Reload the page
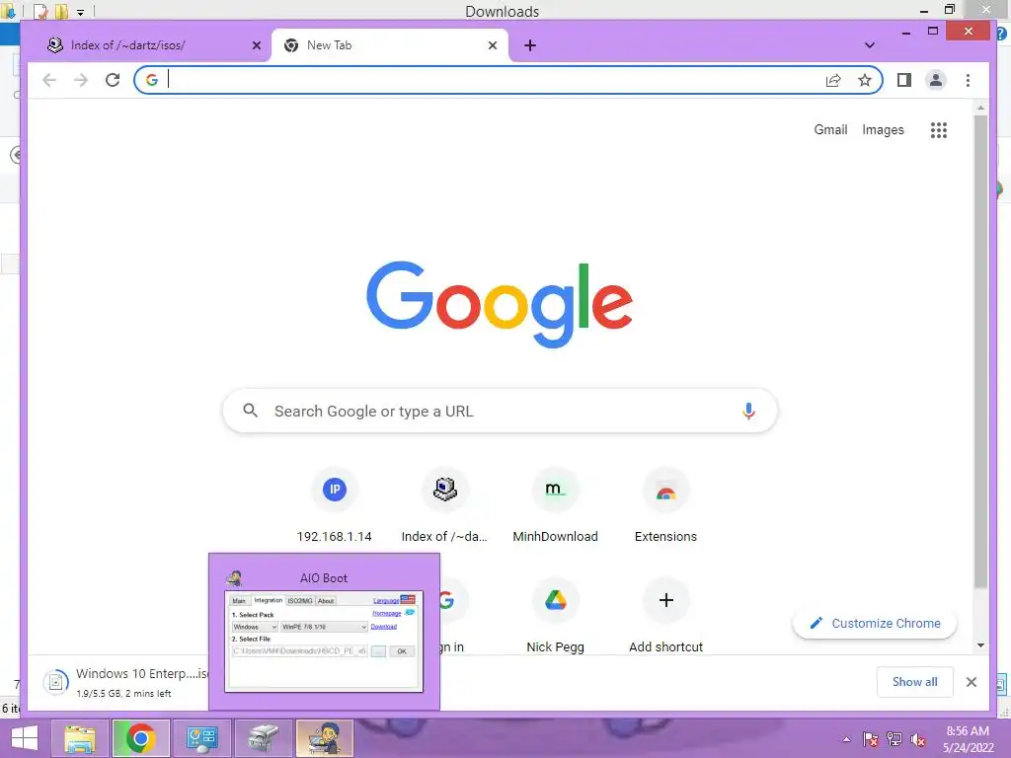Screen dimensions: 1011x758 tap(113, 80)
